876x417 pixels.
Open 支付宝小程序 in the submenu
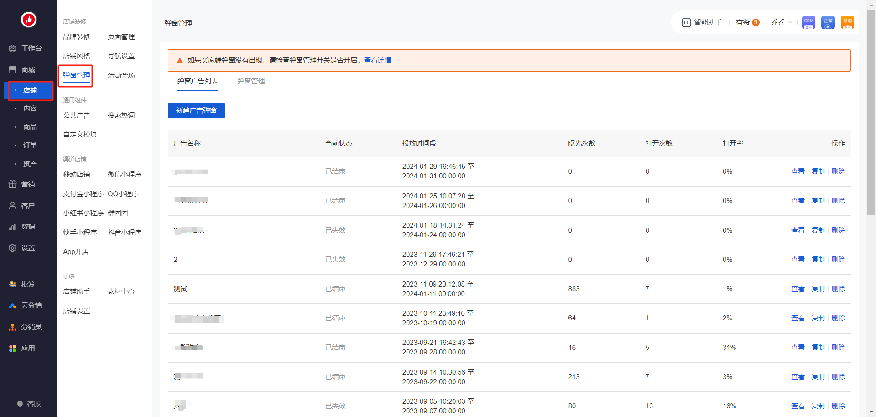click(x=83, y=194)
